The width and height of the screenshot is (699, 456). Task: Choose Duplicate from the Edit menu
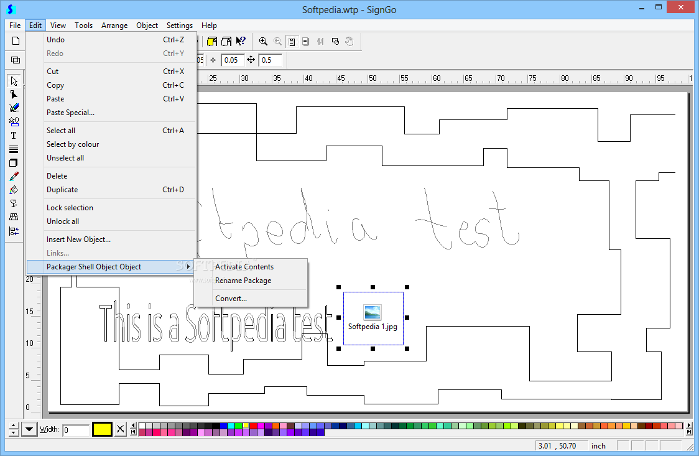[x=111, y=190]
